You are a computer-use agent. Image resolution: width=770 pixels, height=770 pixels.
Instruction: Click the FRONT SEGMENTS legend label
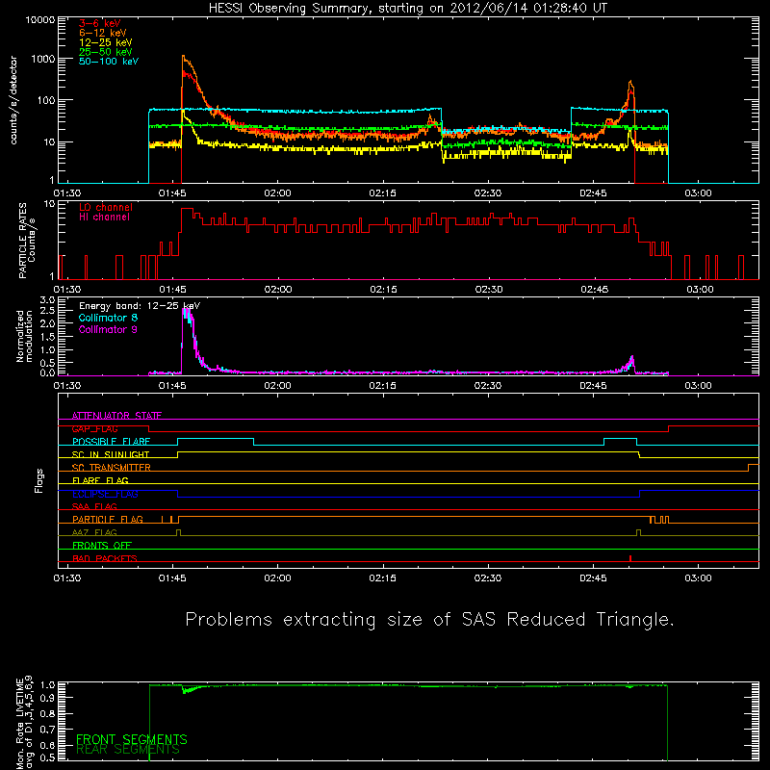pos(132,739)
